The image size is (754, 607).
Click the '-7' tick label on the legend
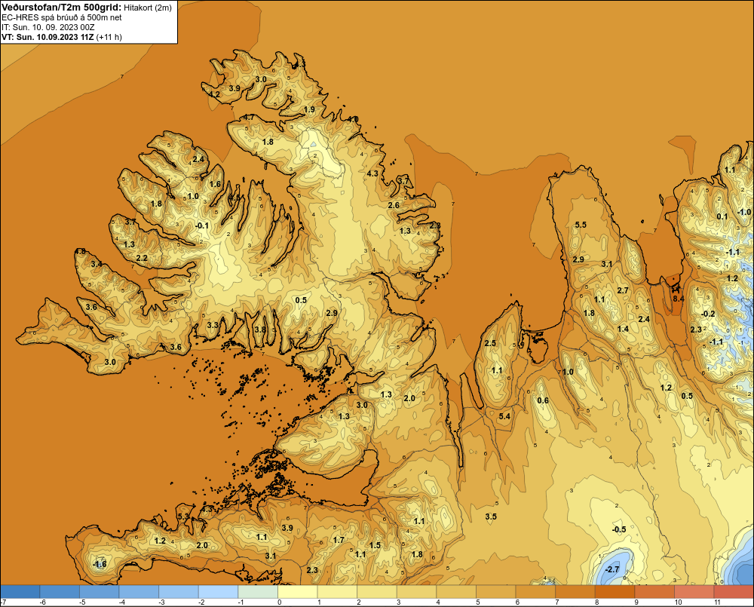(3, 602)
